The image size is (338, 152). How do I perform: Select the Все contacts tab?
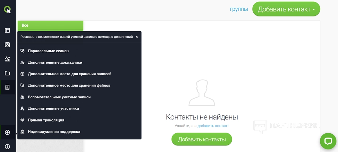(50, 25)
